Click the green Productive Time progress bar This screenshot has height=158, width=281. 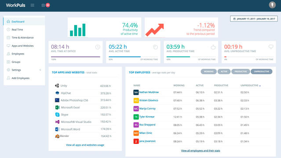click(178, 57)
